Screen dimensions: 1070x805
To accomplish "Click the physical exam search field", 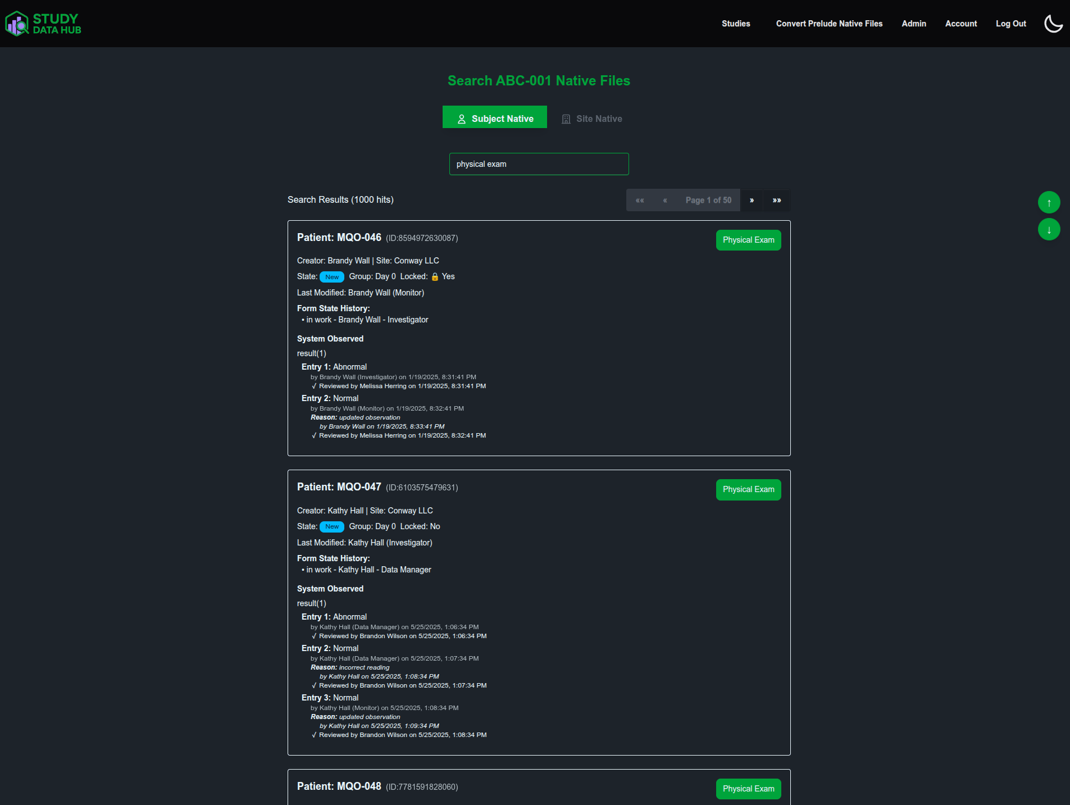I will [x=538, y=164].
